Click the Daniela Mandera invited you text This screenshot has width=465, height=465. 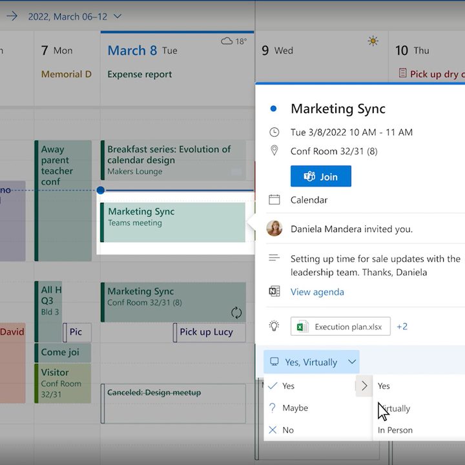(351, 229)
